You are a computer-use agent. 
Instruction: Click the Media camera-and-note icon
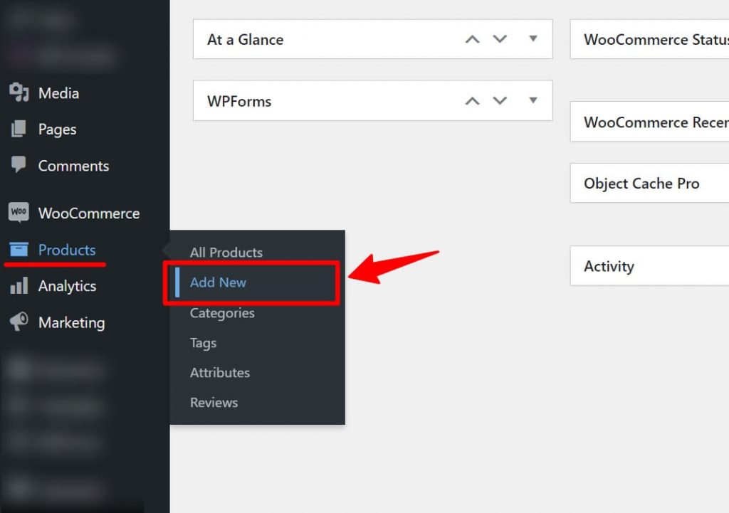tap(19, 92)
